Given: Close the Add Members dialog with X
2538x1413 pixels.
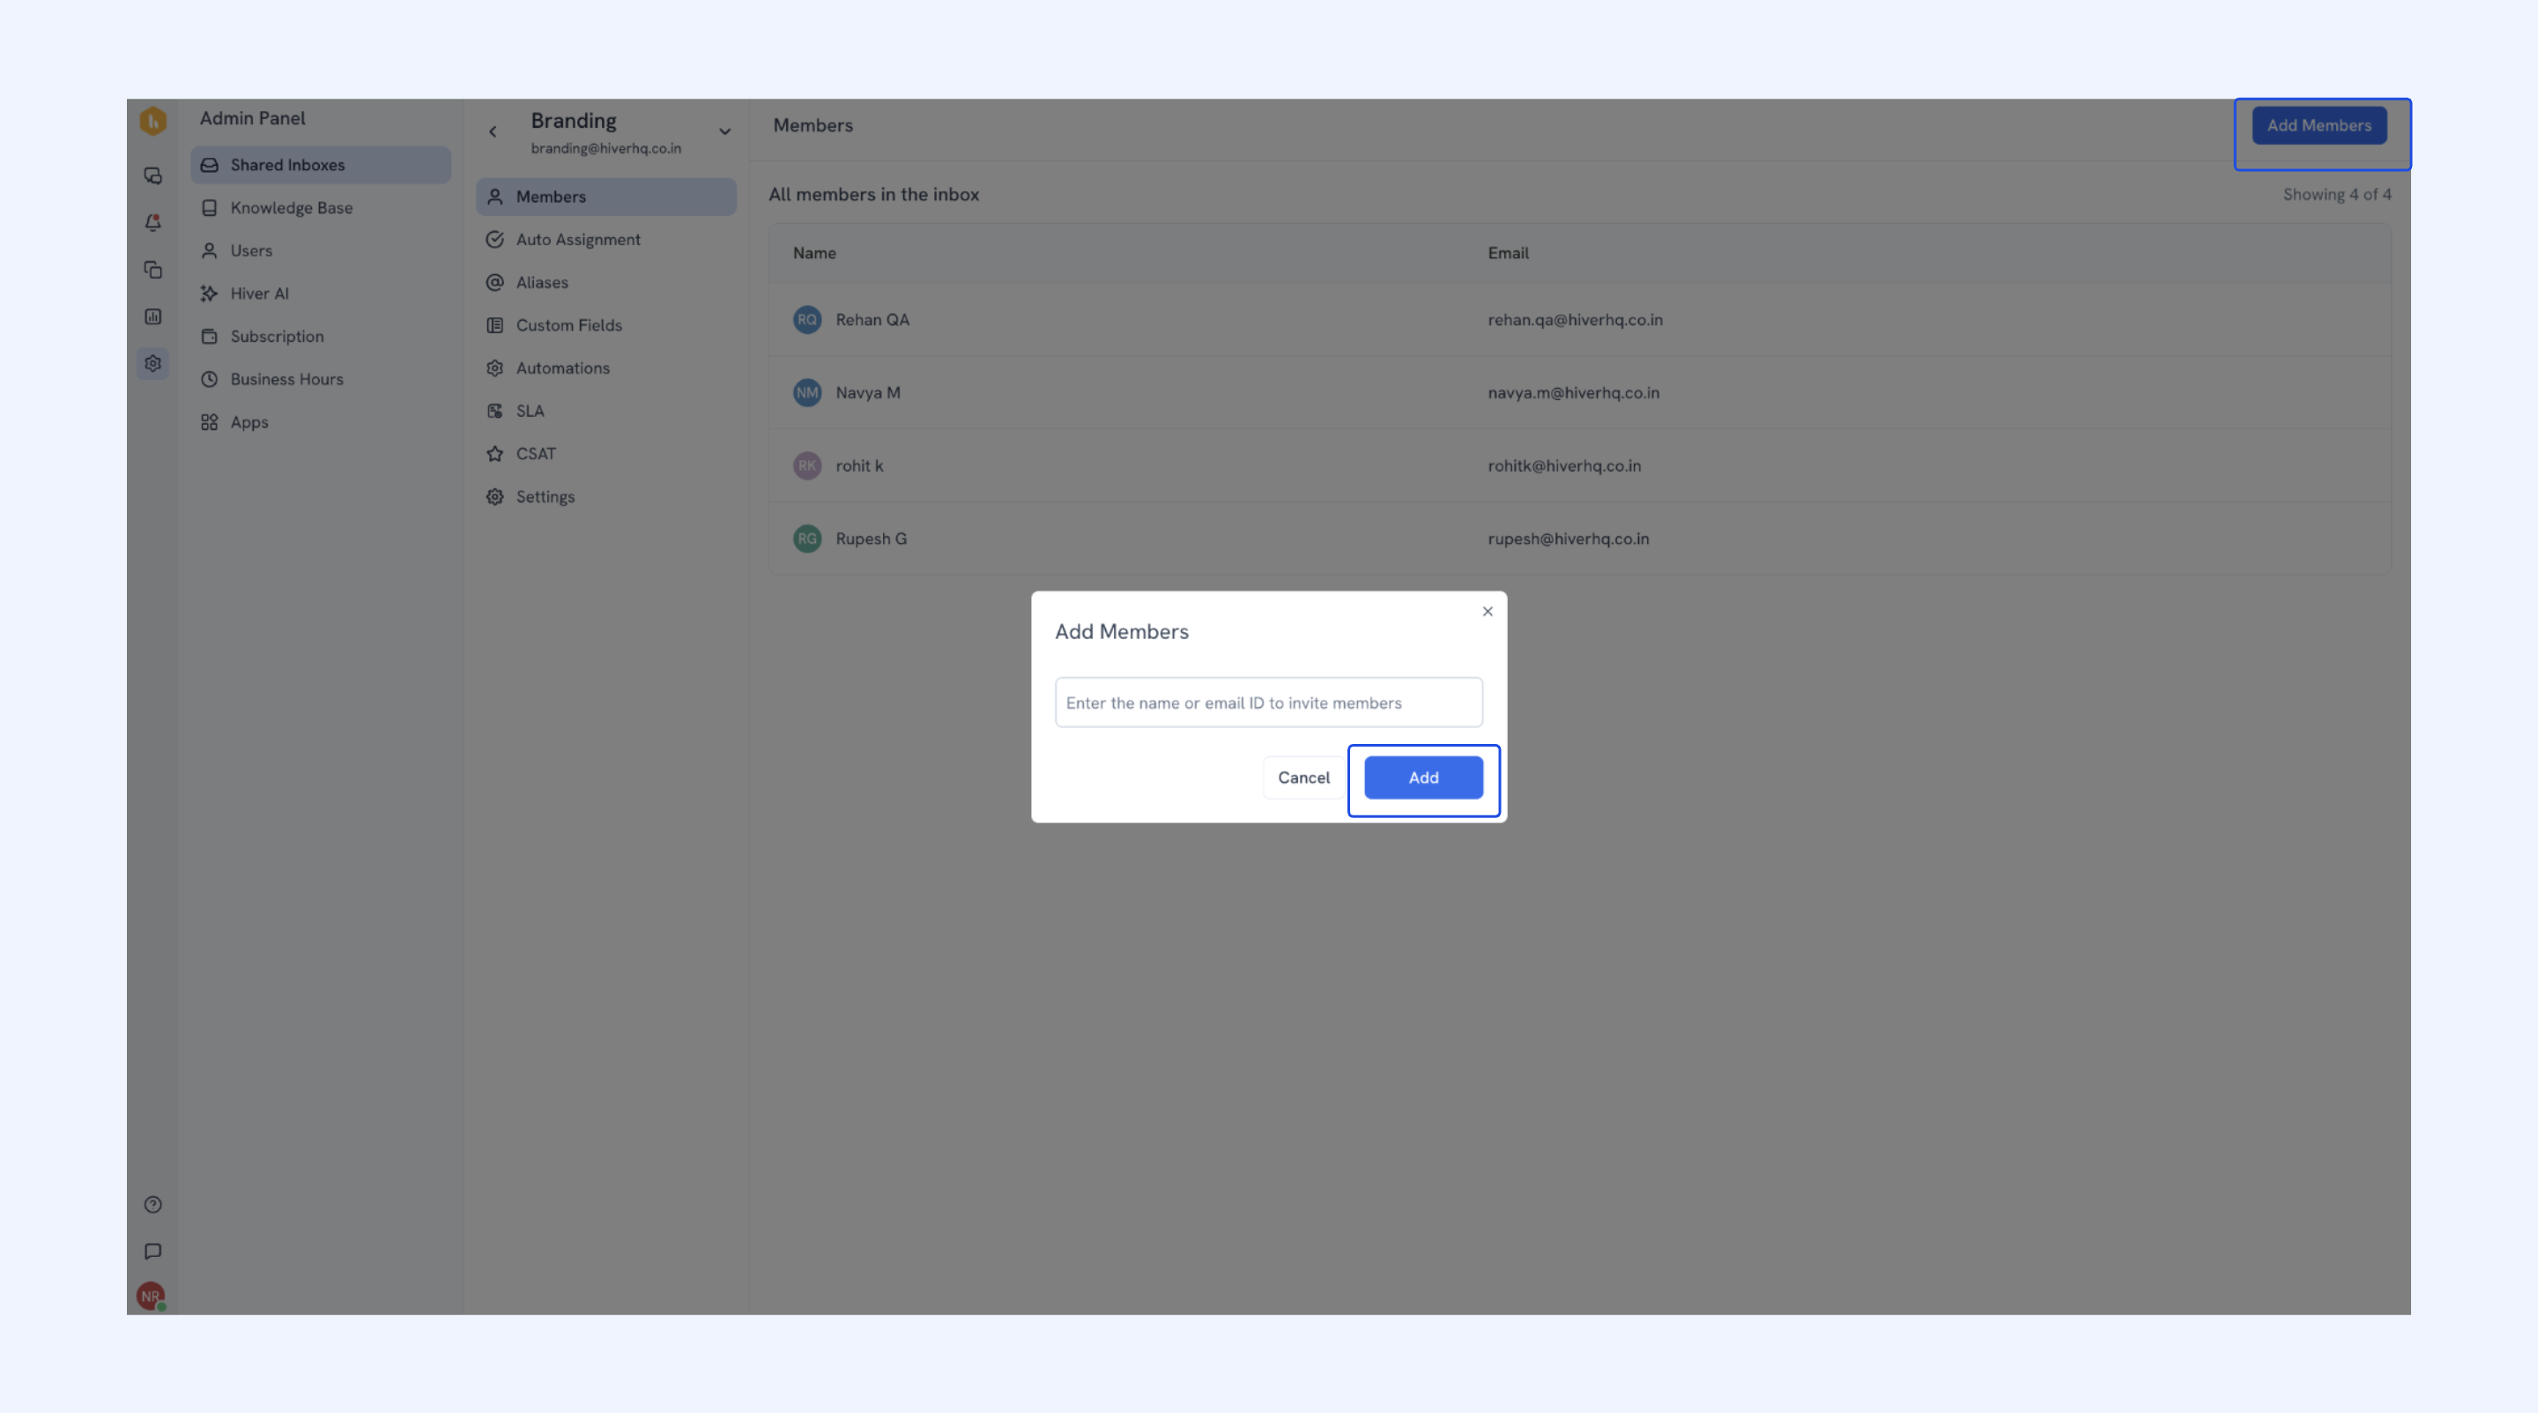Looking at the screenshot, I should click(1488, 612).
